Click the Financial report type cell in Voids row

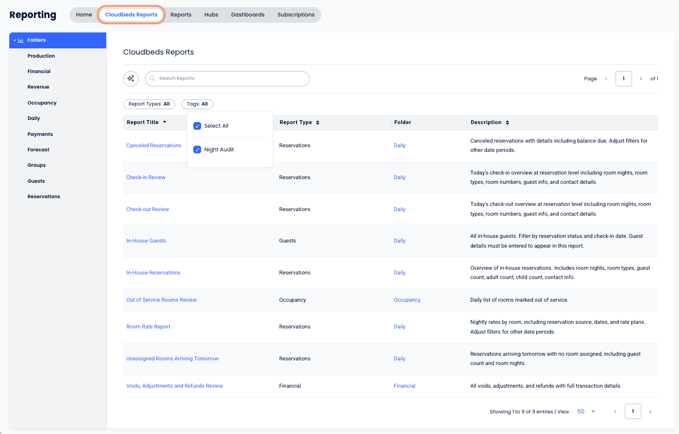tap(290, 386)
